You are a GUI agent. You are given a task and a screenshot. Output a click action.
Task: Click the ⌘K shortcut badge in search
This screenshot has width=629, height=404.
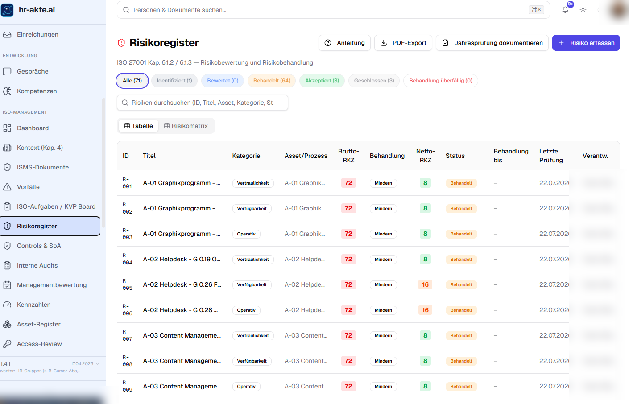pyautogui.click(x=536, y=10)
